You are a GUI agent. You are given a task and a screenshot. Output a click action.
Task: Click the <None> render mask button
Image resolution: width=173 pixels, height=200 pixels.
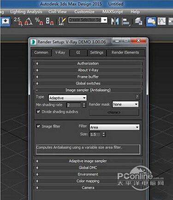click(x=114, y=112)
